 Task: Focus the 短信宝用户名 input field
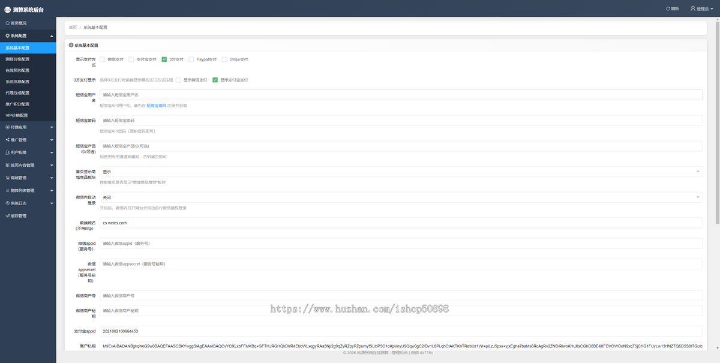coord(401,95)
